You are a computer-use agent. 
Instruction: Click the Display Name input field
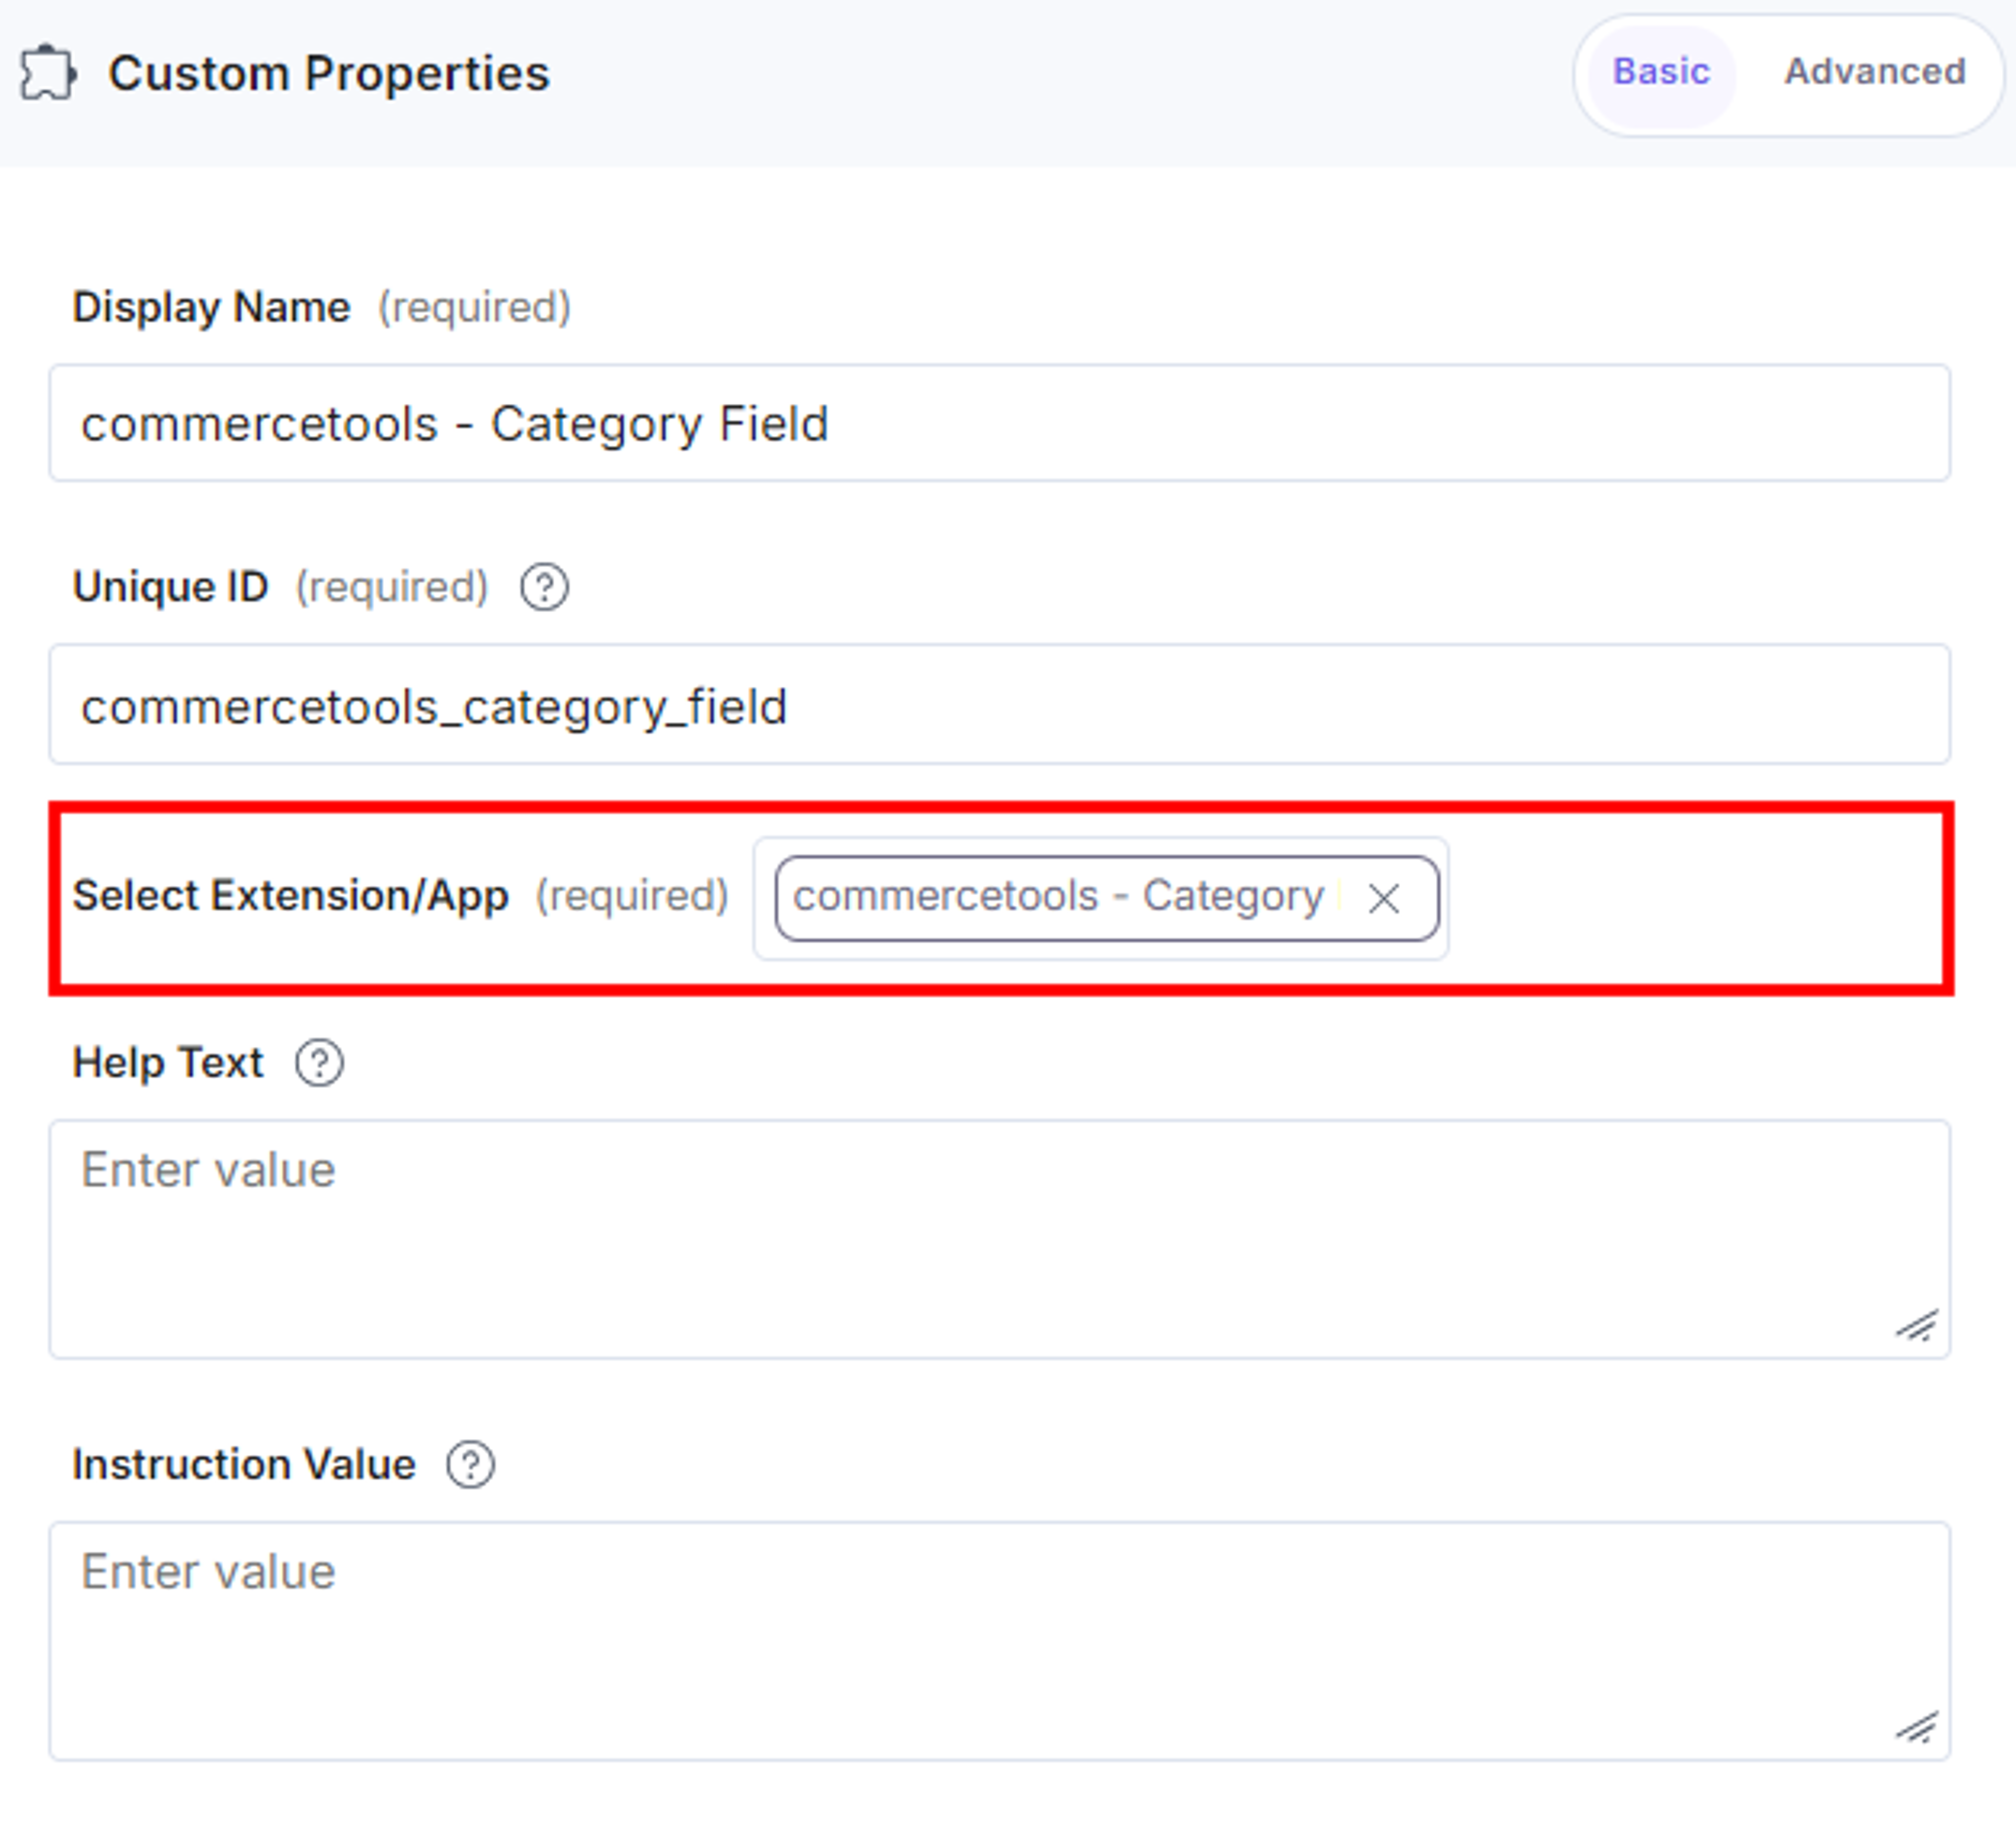click(999, 423)
